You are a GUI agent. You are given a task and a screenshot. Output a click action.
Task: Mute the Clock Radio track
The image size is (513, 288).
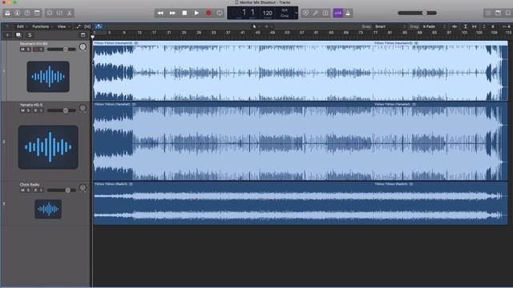[x=22, y=190]
